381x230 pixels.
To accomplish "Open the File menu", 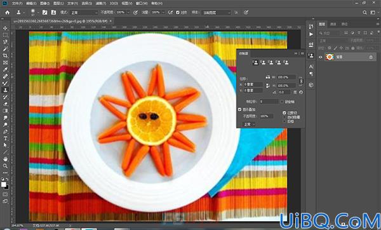I will tap(17, 3).
